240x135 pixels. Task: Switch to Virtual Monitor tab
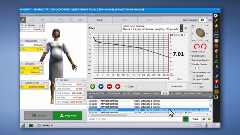pyautogui.click(x=96, y=93)
